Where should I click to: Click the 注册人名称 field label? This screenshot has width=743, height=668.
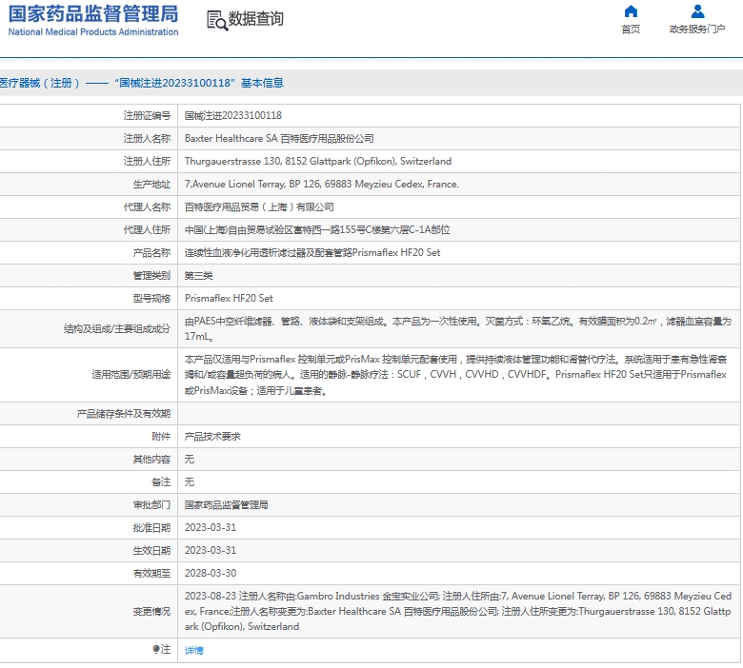pyautogui.click(x=147, y=138)
